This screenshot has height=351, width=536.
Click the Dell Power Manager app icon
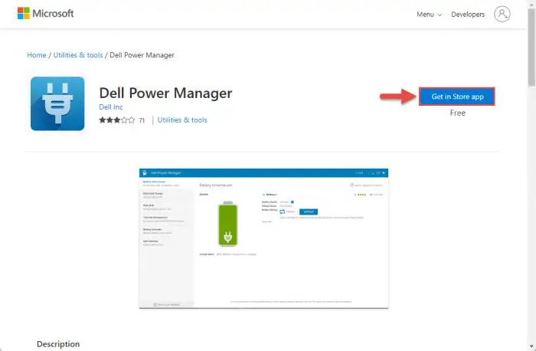(57, 103)
